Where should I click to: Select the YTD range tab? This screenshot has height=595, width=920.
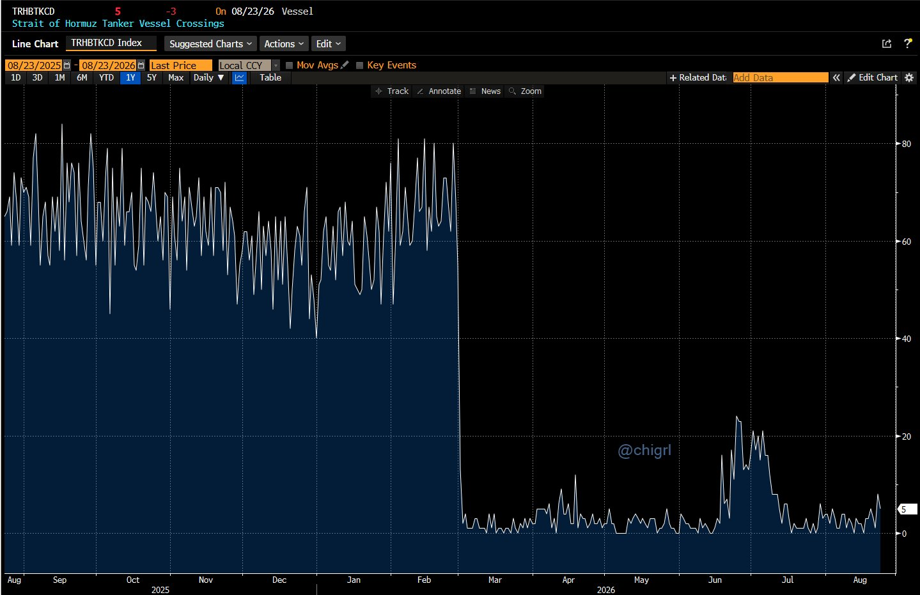[x=106, y=77]
